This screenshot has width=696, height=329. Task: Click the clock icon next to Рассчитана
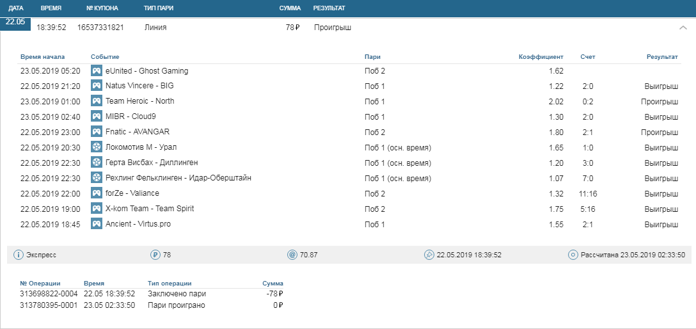pos(573,255)
